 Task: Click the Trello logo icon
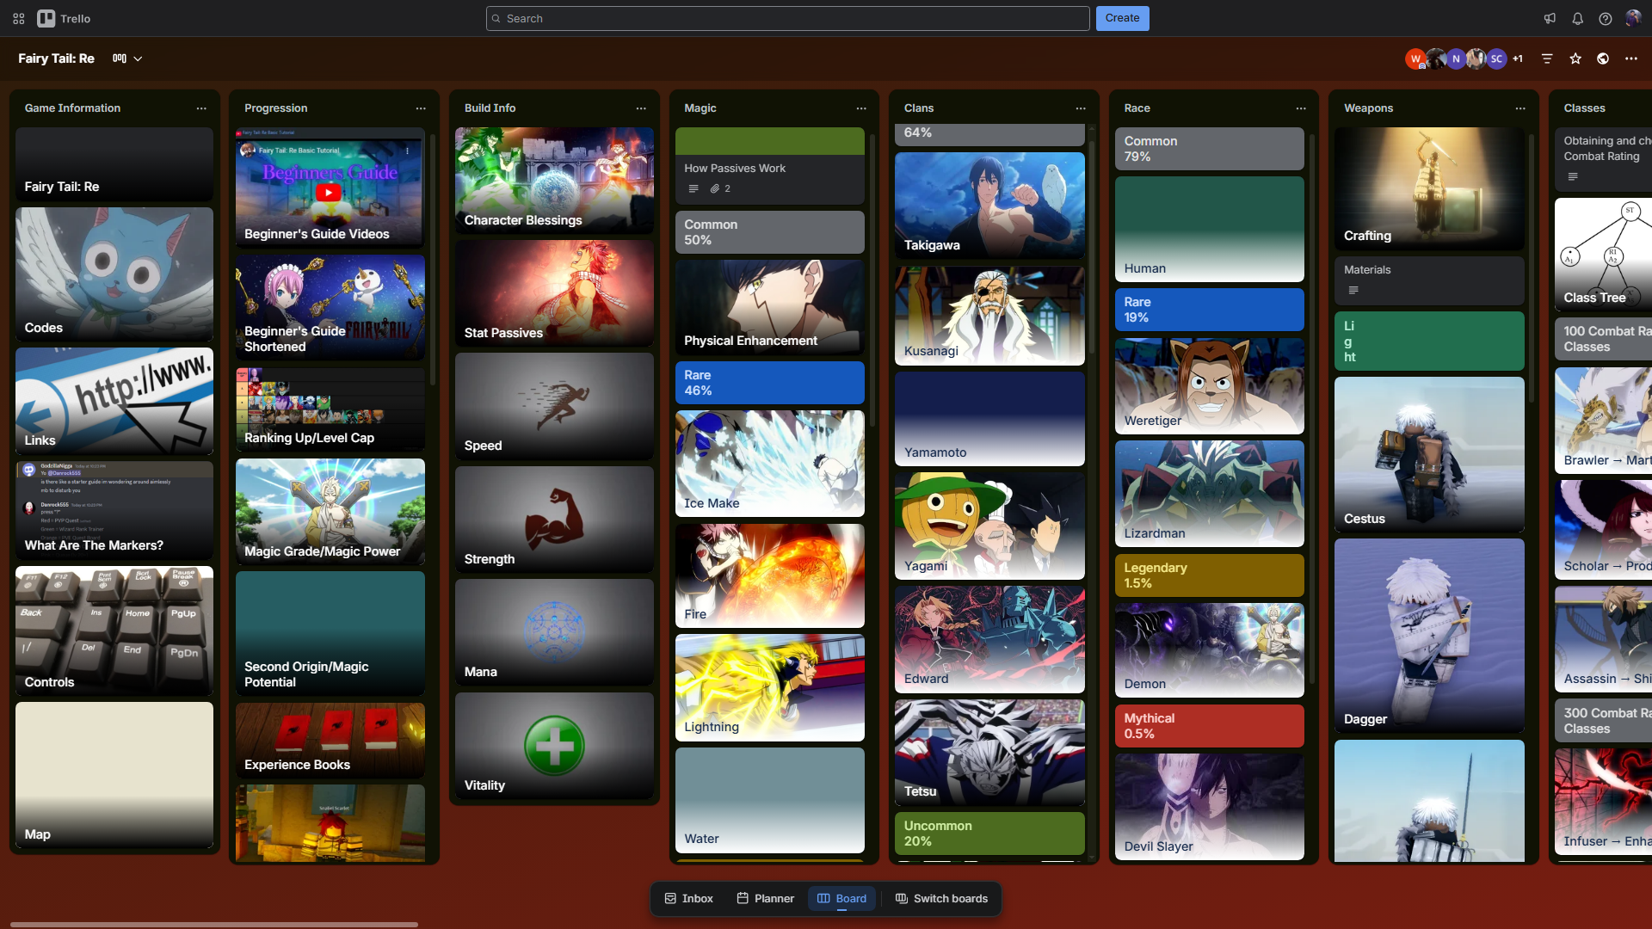pyautogui.click(x=46, y=18)
